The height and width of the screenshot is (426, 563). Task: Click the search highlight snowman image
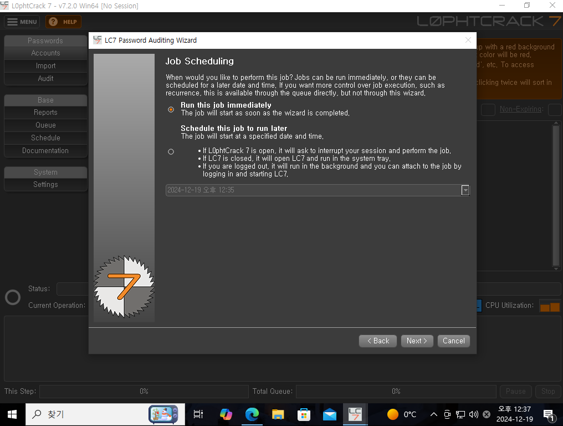tap(163, 414)
